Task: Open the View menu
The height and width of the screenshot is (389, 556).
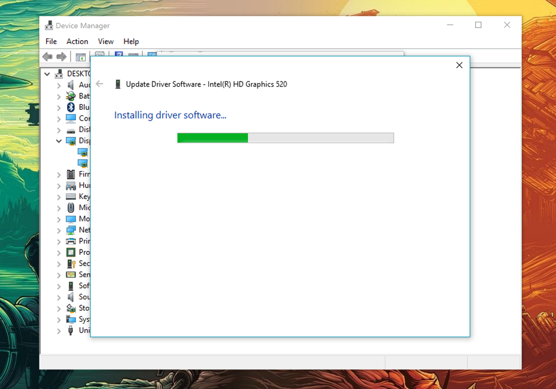Action: click(105, 41)
